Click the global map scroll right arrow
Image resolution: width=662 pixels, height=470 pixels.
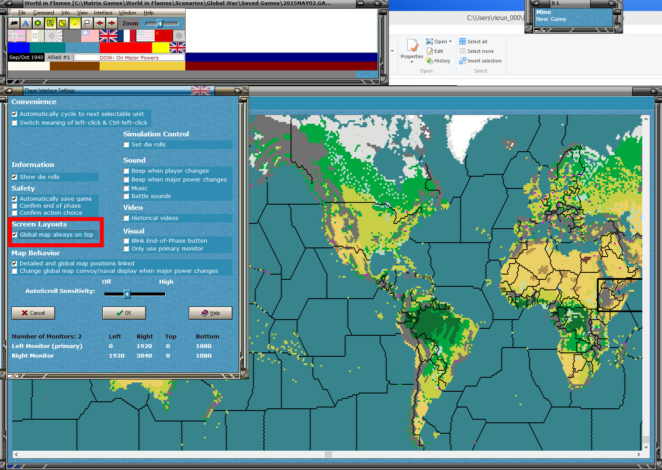pyautogui.click(x=639, y=455)
